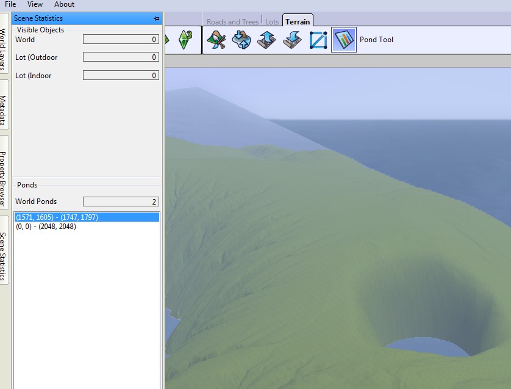
Task: Click the World Ponds count field
Action: click(x=121, y=202)
